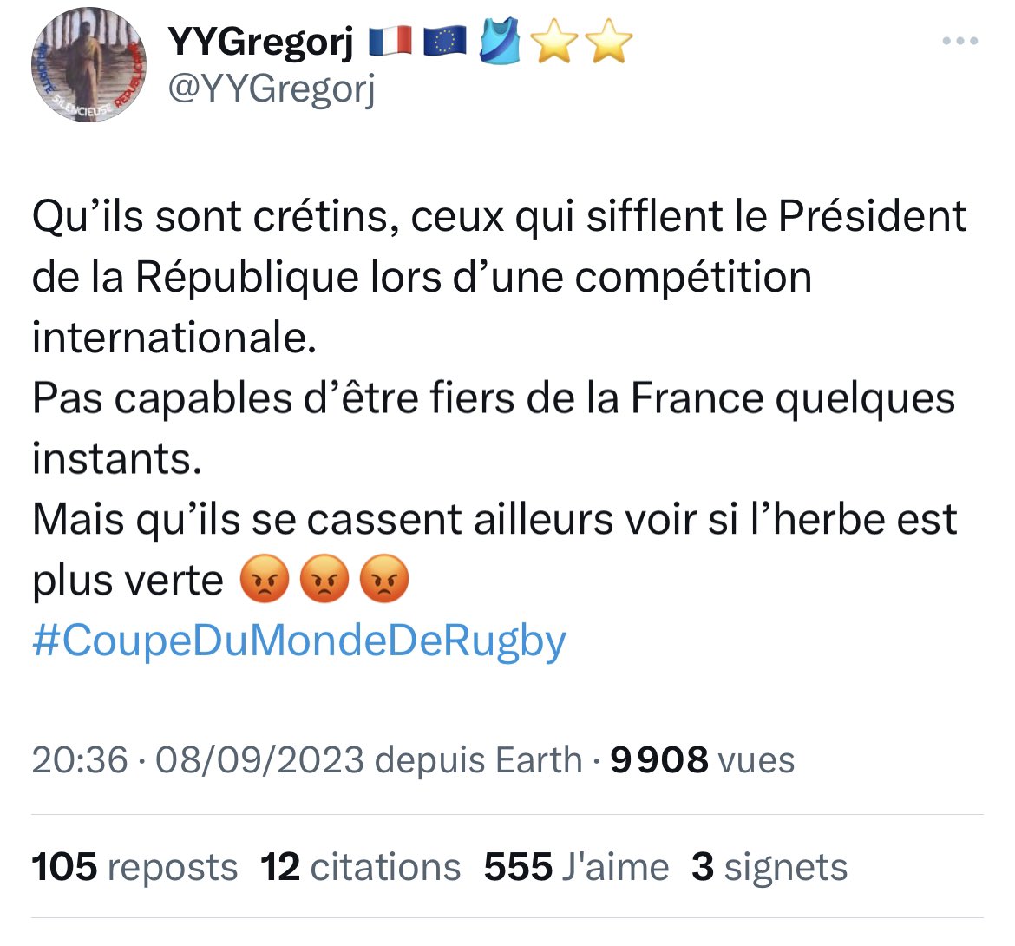Click the 3 signets count
1015x946 pixels.
point(769,867)
